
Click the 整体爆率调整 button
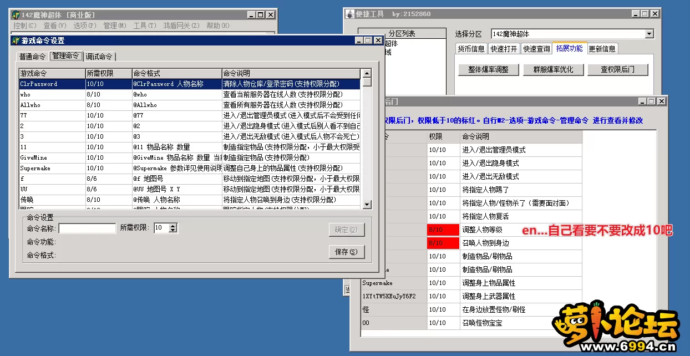pyautogui.click(x=489, y=69)
